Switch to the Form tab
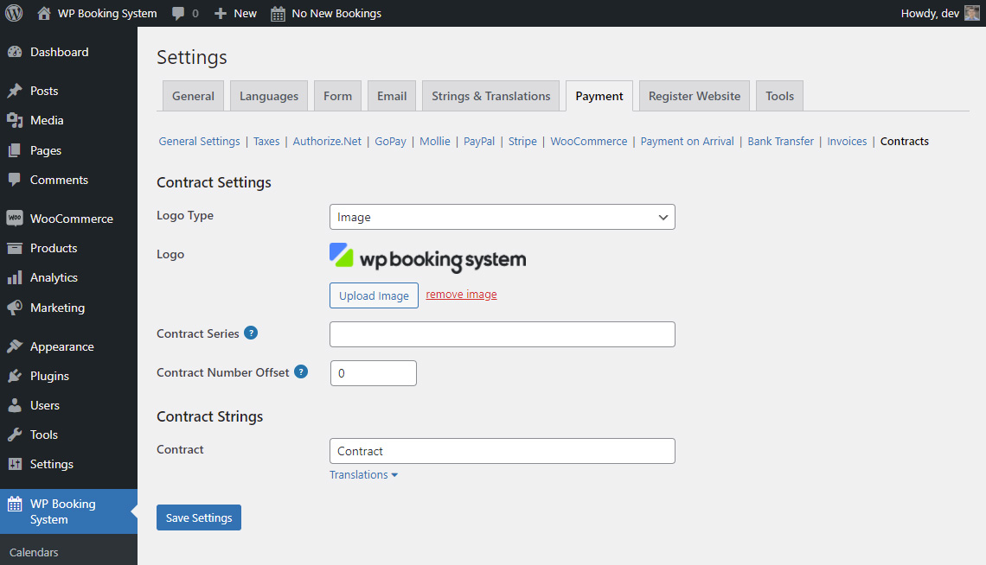The image size is (986, 565). coord(337,96)
